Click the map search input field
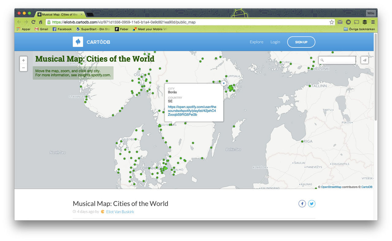Image resolution: width=392 pixels, height=241 pixels. pos(340,60)
